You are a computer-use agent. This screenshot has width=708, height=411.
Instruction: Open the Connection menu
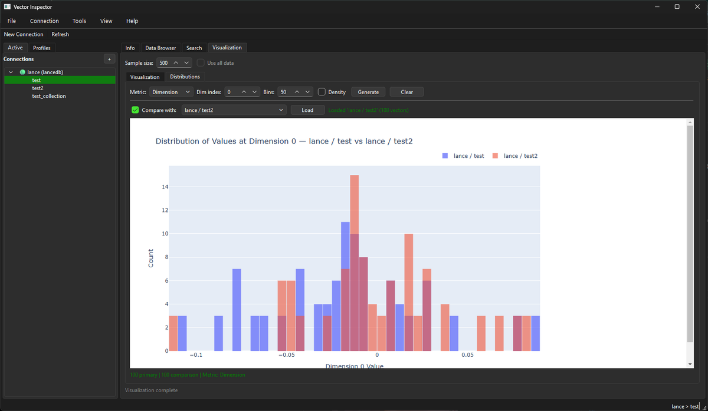click(44, 21)
